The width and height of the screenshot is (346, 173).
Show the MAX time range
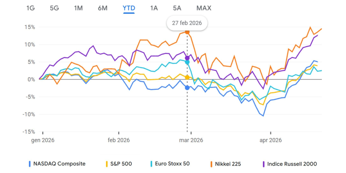(x=204, y=8)
